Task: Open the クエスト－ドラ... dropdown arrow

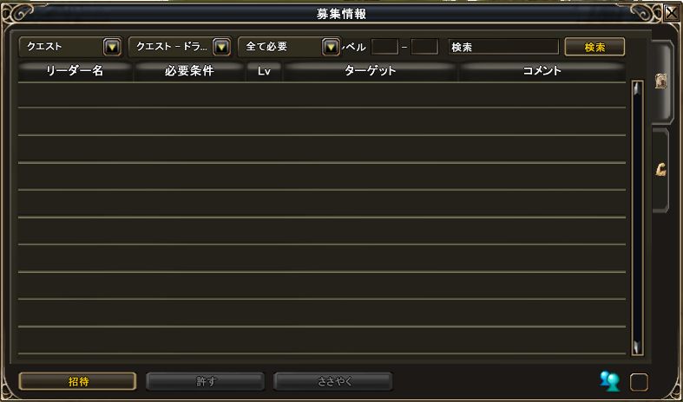Action: [x=221, y=47]
